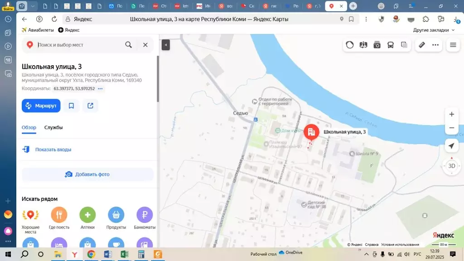Open Excel from the taskbar
Screen dimensions: 464x261
tap(124, 254)
